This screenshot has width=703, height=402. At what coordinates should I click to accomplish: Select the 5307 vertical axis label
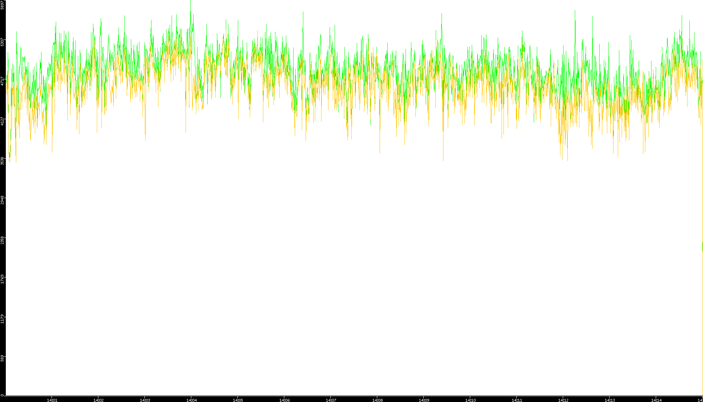[2, 42]
